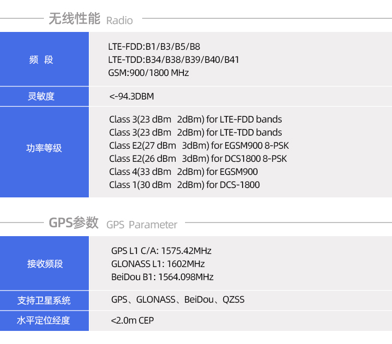The width and height of the screenshot is (392, 344).
Task: Select the GPS、GLONASS、BeiDou、QZSS value text
Action: [x=178, y=300]
